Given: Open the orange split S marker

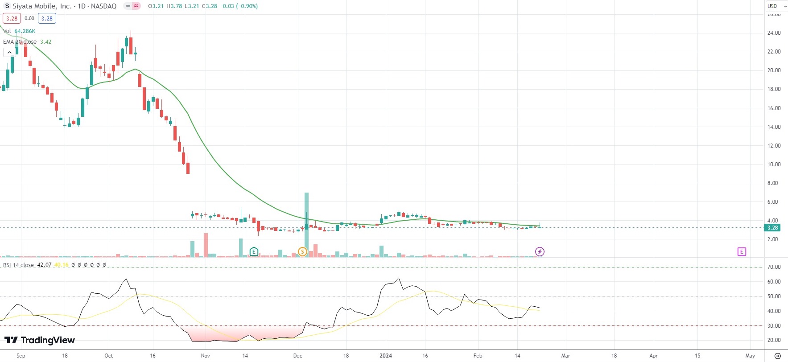Looking at the screenshot, I should click(302, 252).
